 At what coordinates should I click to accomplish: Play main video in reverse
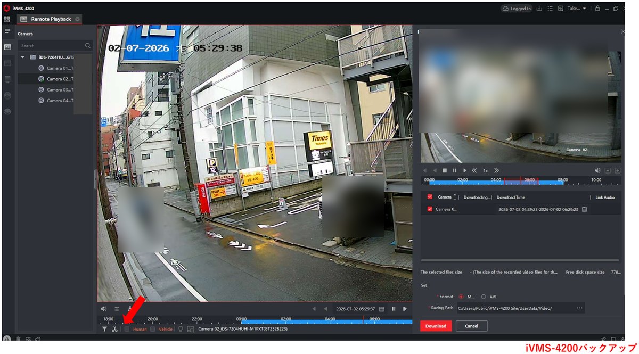[x=325, y=309]
